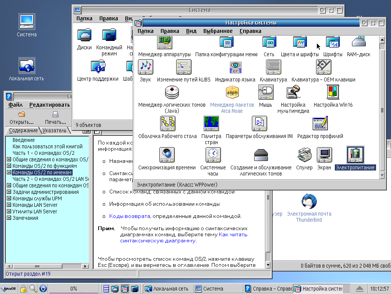The height and width of the screenshot is (294, 391).
Task: Open the Редактор профилей icon
Action: [x=320, y=123]
